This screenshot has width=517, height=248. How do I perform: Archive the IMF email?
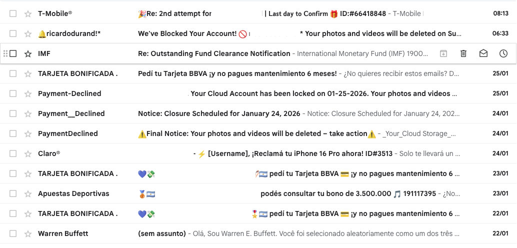pyautogui.click(x=443, y=53)
